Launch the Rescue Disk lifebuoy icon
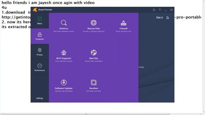This screenshot has width=205, height=115. tap(94, 23)
